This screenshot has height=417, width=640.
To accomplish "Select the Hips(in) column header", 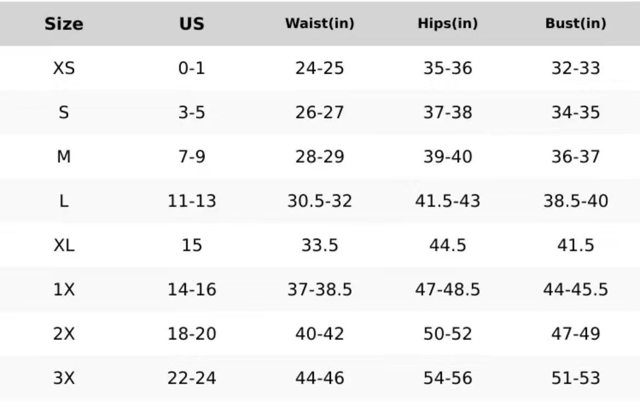I will (x=447, y=24).
